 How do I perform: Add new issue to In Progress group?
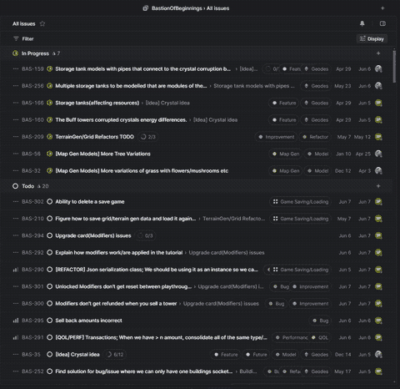pos(378,53)
